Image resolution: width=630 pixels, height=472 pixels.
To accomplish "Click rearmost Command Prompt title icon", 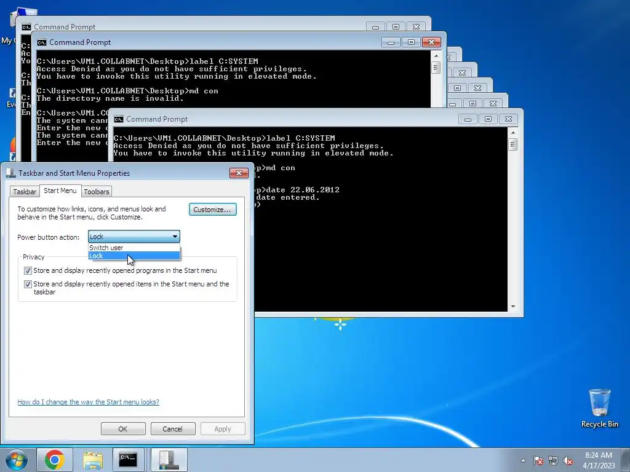I will [26, 27].
